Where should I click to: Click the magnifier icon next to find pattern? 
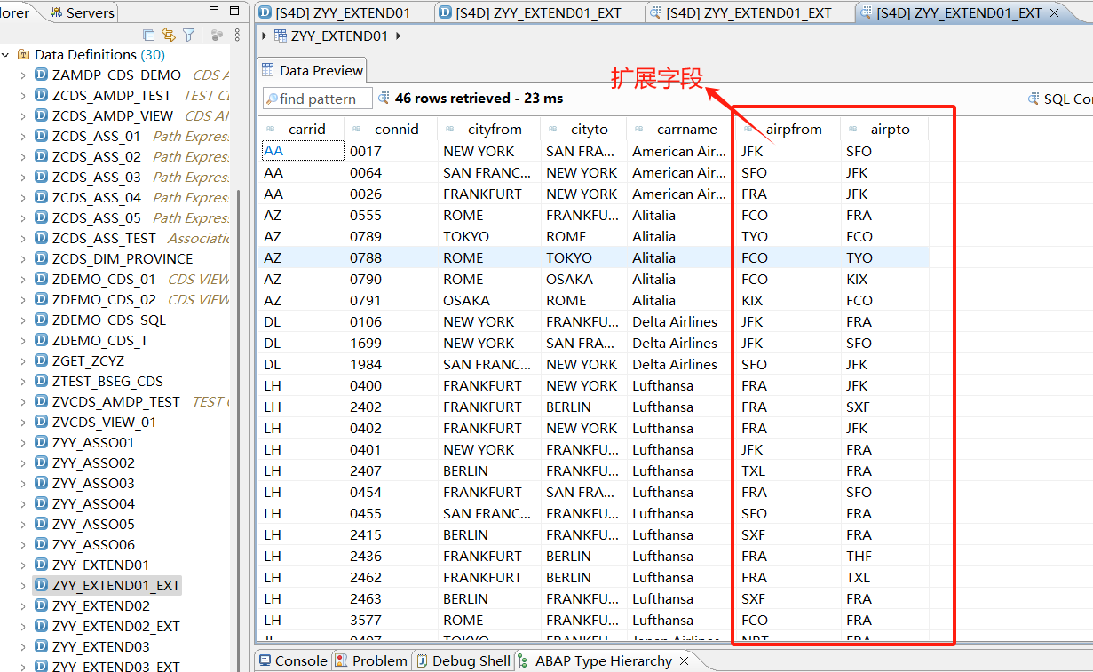coord(273,99)
